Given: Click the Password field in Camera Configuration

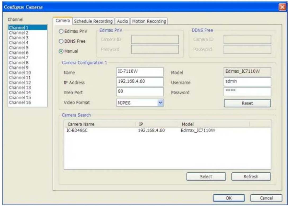Looking at the screenshot, I should coord(247,92).
